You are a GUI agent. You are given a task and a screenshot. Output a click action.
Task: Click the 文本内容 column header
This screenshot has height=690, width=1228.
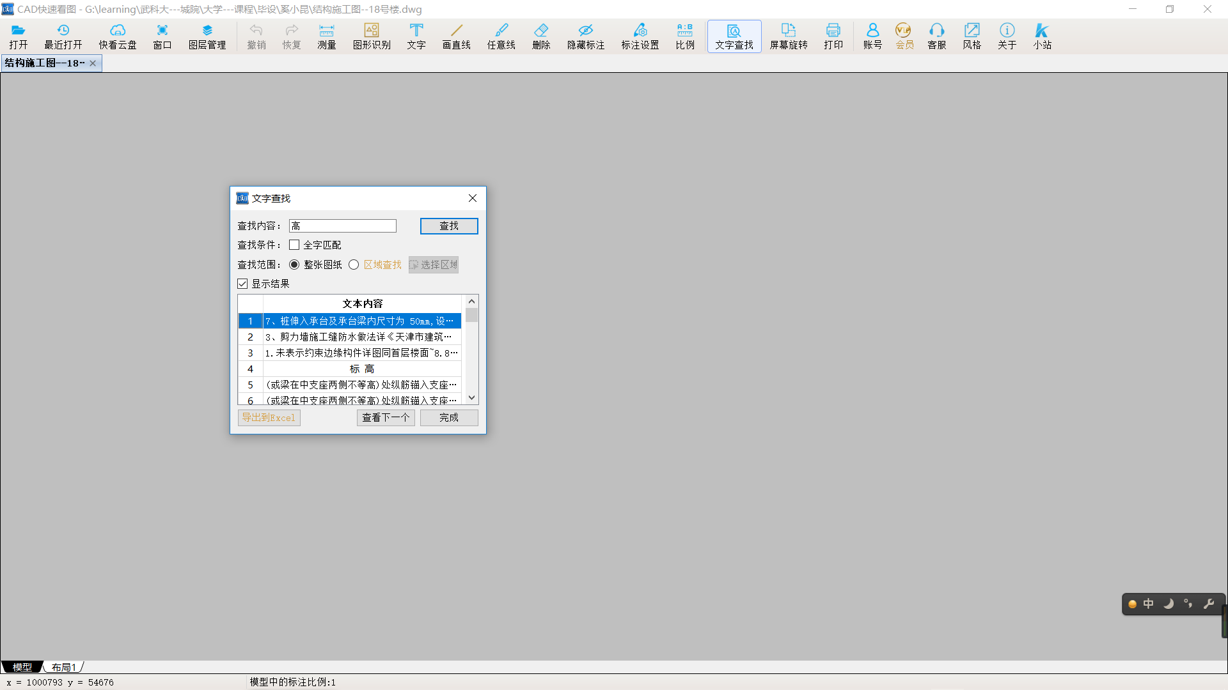(x=363, y=303)
